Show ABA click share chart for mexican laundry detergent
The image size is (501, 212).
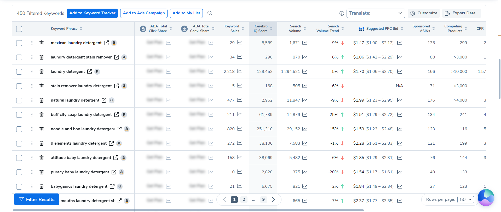click(168, 43)
